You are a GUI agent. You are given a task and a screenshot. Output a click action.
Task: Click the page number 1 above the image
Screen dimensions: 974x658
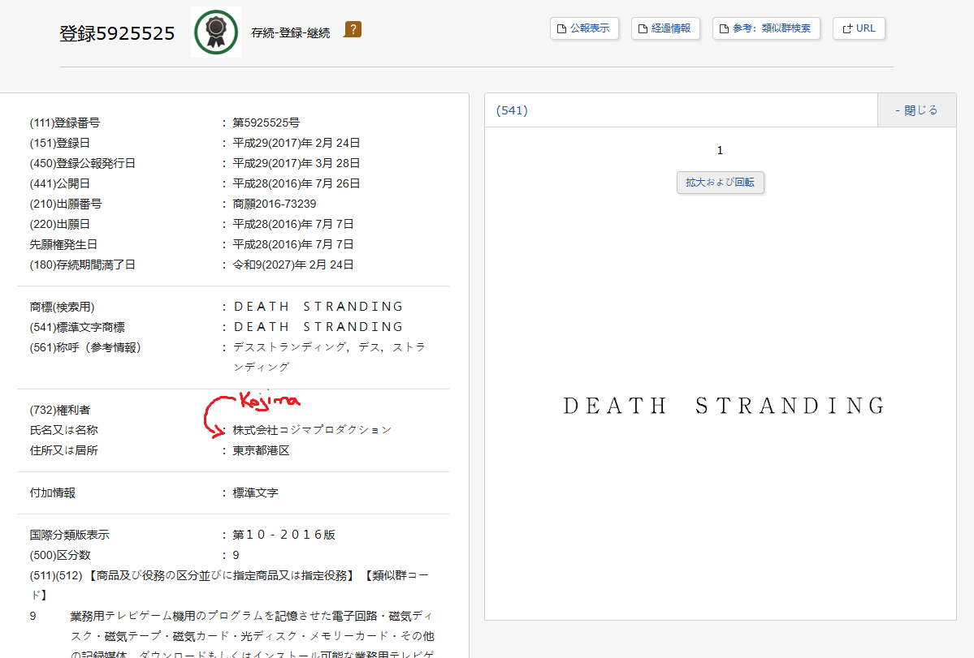pos(720,151)
